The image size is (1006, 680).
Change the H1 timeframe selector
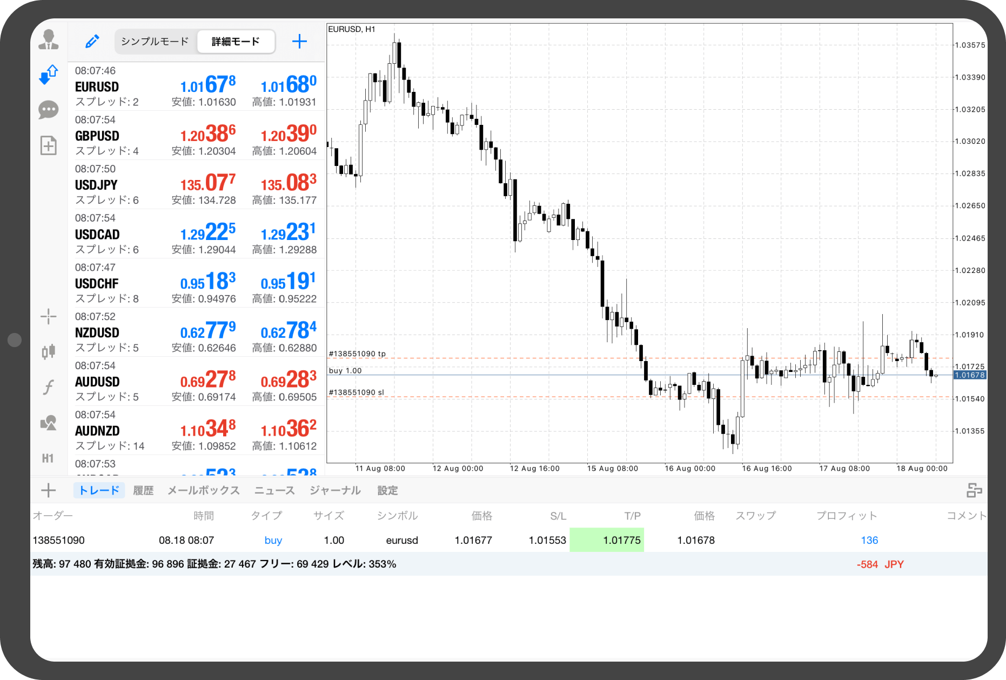[x=48, y=458]
